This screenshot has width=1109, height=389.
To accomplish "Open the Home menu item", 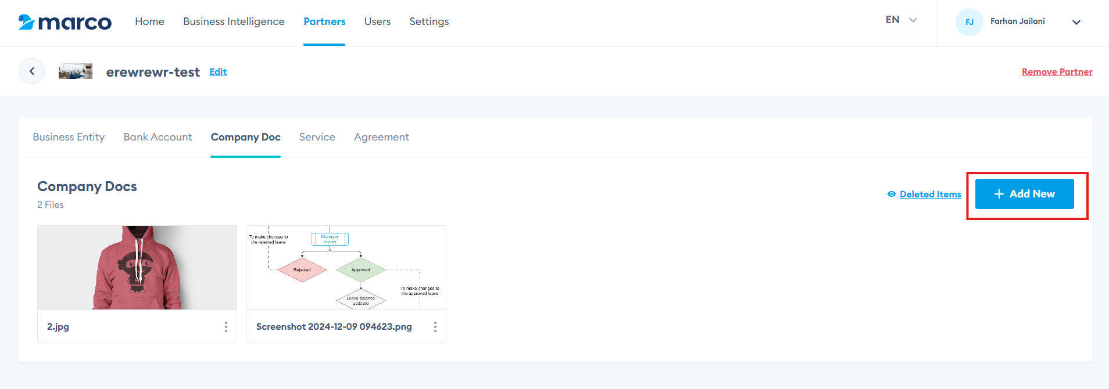I will point(149,21).
